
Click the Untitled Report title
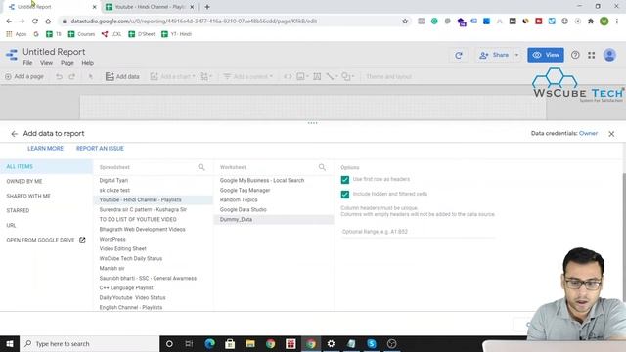tap(54, 52)
